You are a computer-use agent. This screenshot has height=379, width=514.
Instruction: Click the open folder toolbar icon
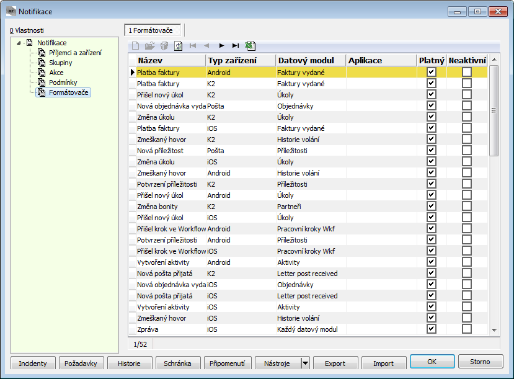(x=149, y=45)
